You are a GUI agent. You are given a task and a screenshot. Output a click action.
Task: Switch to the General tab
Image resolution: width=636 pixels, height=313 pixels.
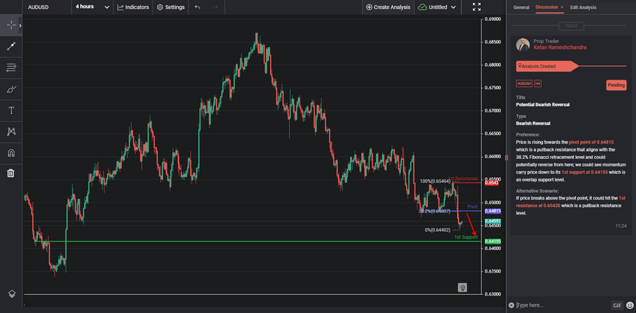coord(521,8)
